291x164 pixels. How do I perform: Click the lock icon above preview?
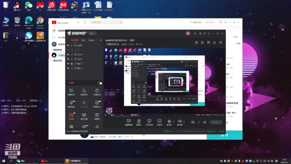pyautogui.click(x=202, y=42)
